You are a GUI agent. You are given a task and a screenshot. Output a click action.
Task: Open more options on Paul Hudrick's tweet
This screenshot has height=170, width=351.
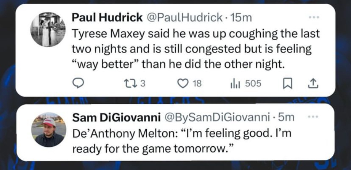pyautogui.click(x=314, y=17)
